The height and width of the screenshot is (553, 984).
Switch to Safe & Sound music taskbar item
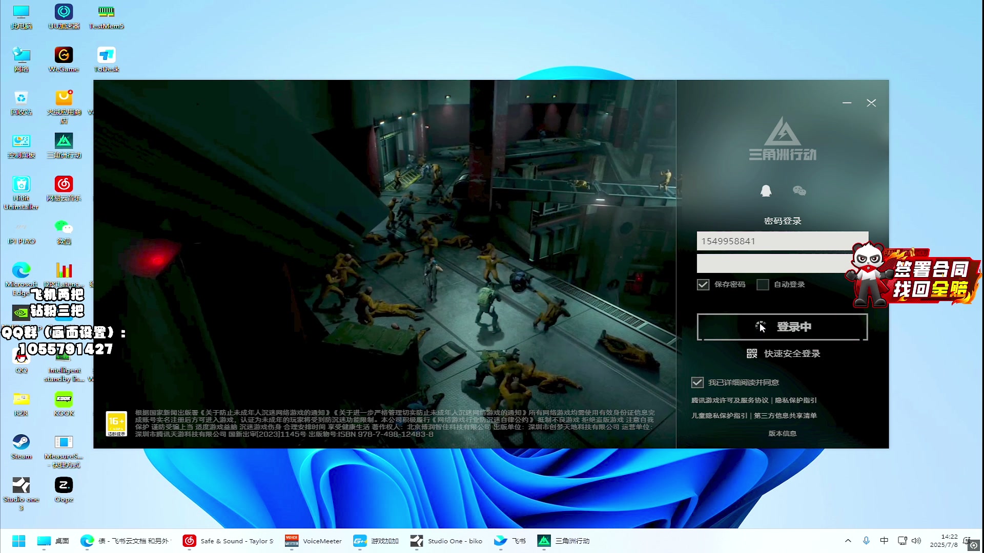(229, 541)
